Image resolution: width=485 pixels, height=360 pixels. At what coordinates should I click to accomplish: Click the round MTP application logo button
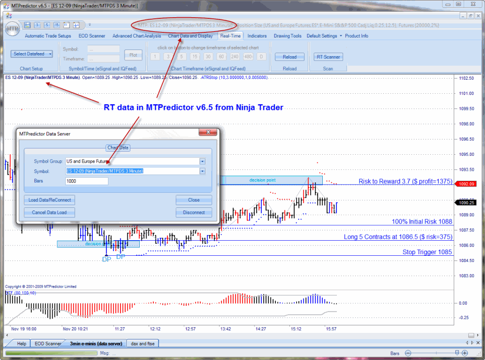click(13, 29)
